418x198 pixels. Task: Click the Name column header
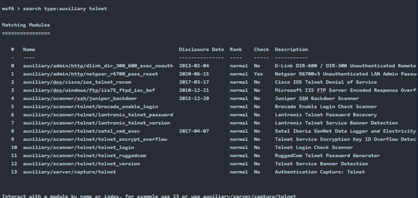coord(29,50)
